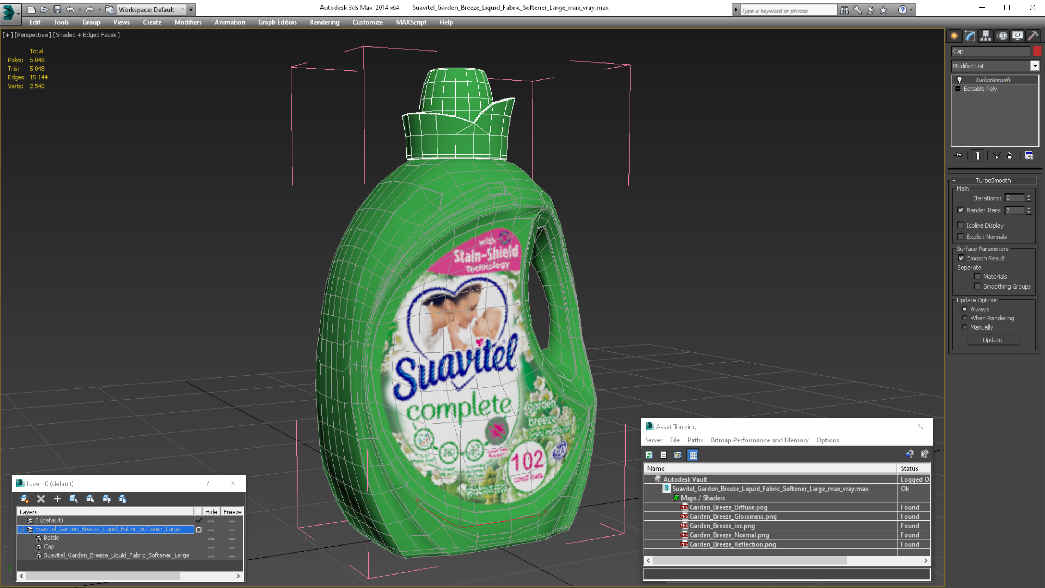
Task: Toggle Smooth Result checkbox
Action: [x=961, y=258]
